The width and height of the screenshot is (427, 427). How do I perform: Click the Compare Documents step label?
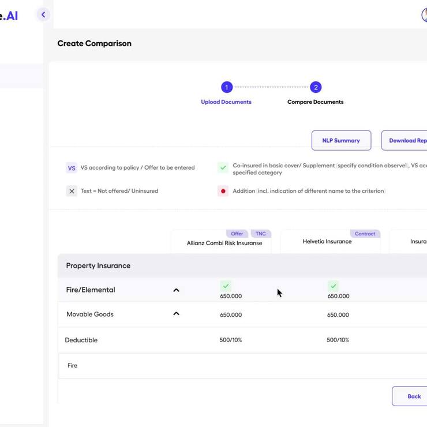[316, 102]
